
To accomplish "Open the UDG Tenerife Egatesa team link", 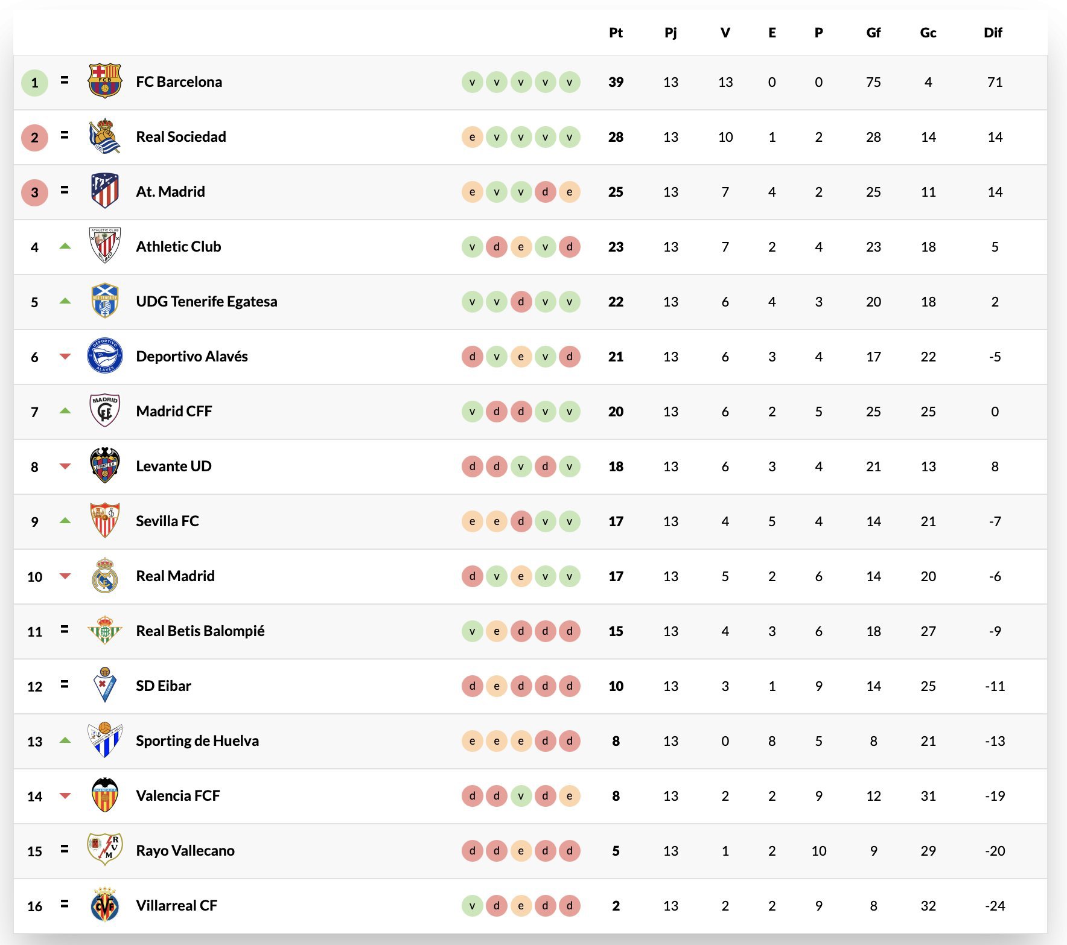I will 206,301.
